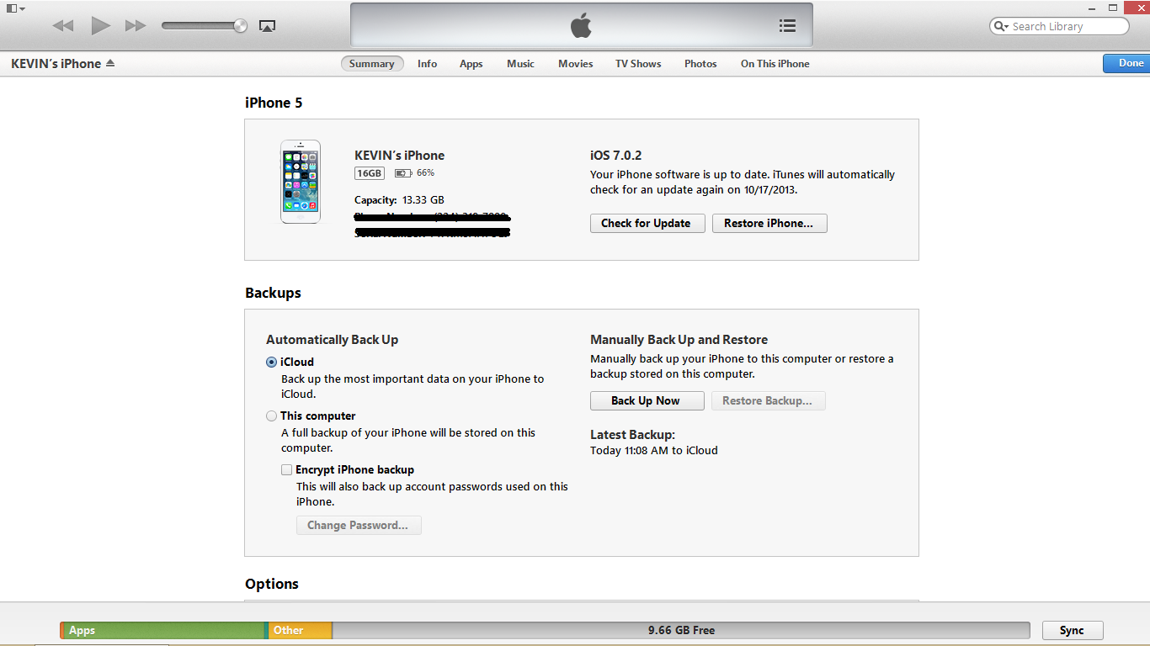Click the KEVIN's iPhone device name in header
1150x646 pixels.
[x=56, y=64]
